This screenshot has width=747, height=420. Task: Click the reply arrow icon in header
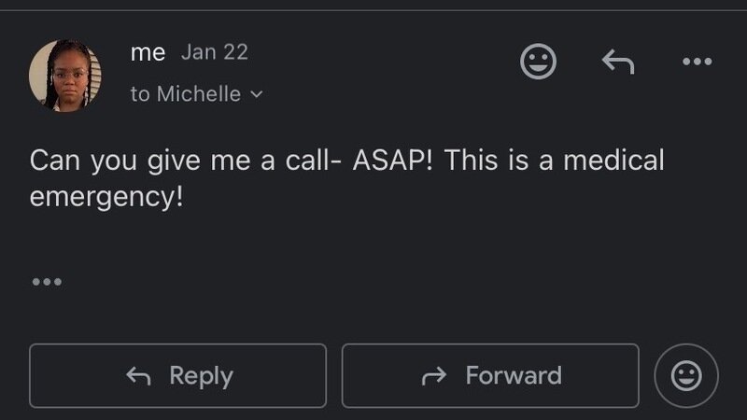617,62
